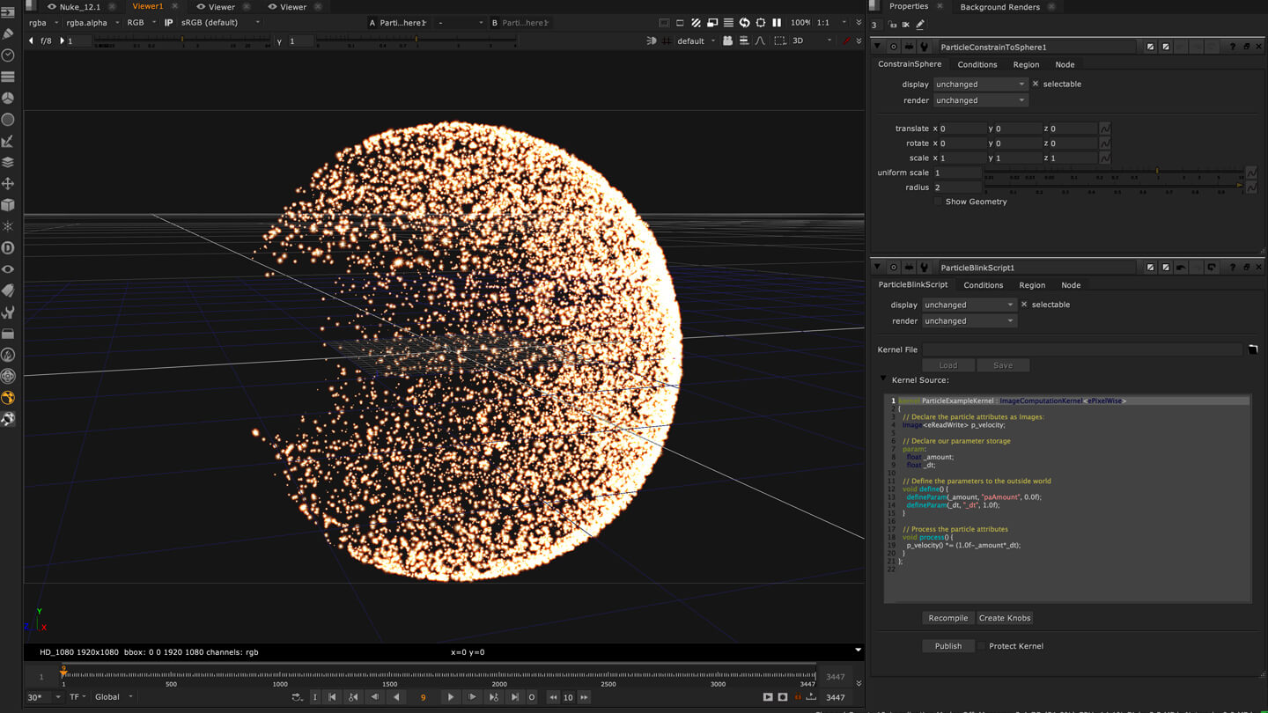Select the Particles icon in left toolbar
This screenshot has height=713, width=1268.
(x=8, y=226)
